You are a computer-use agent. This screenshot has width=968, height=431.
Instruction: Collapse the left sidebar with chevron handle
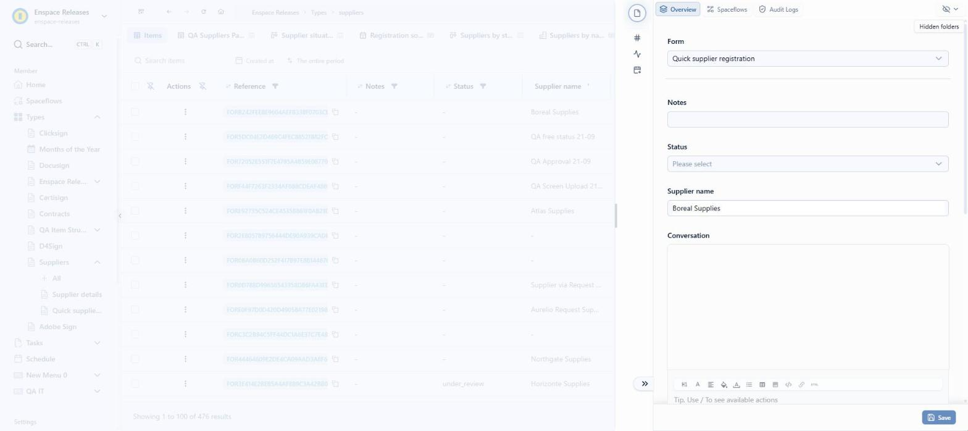[x=120, y=215]
